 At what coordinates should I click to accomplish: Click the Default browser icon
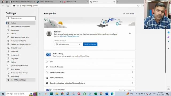pyautogui.click(x=8, y=48)
